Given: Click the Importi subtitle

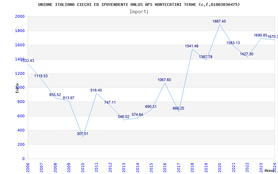Looking at the screenshot, I should pos(139,12).
